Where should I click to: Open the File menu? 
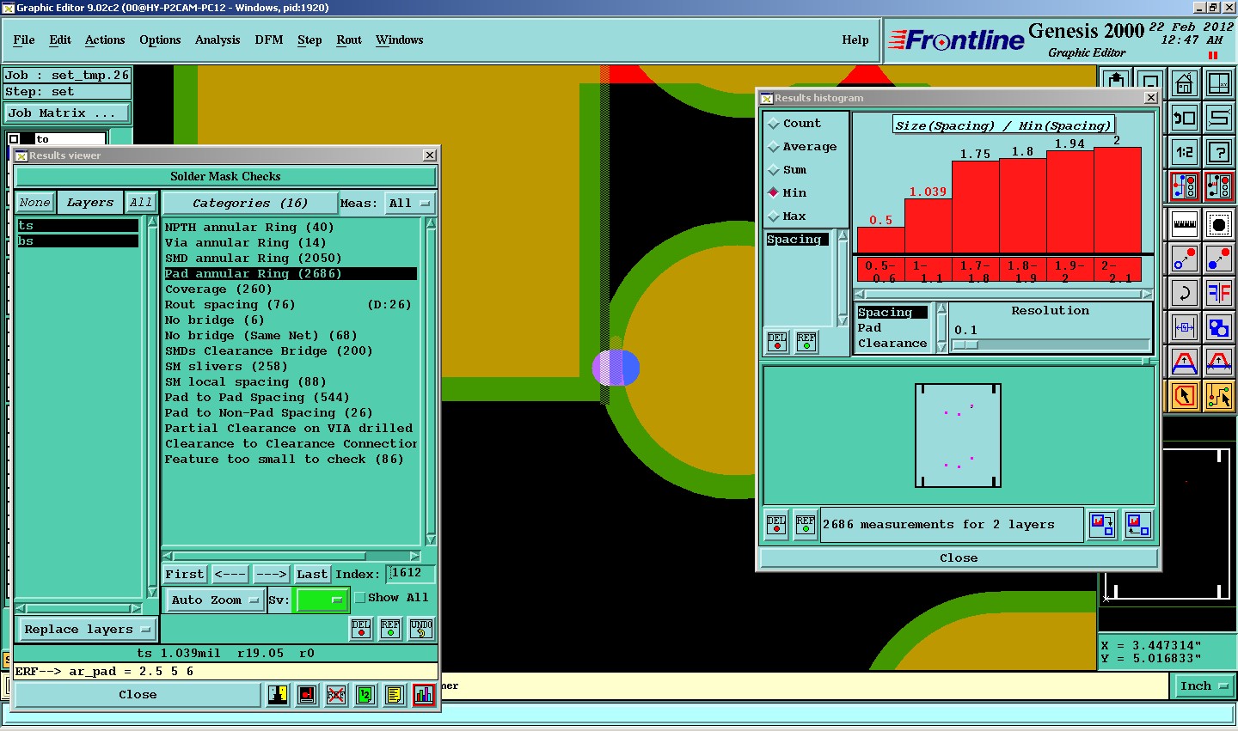point(24,40)
